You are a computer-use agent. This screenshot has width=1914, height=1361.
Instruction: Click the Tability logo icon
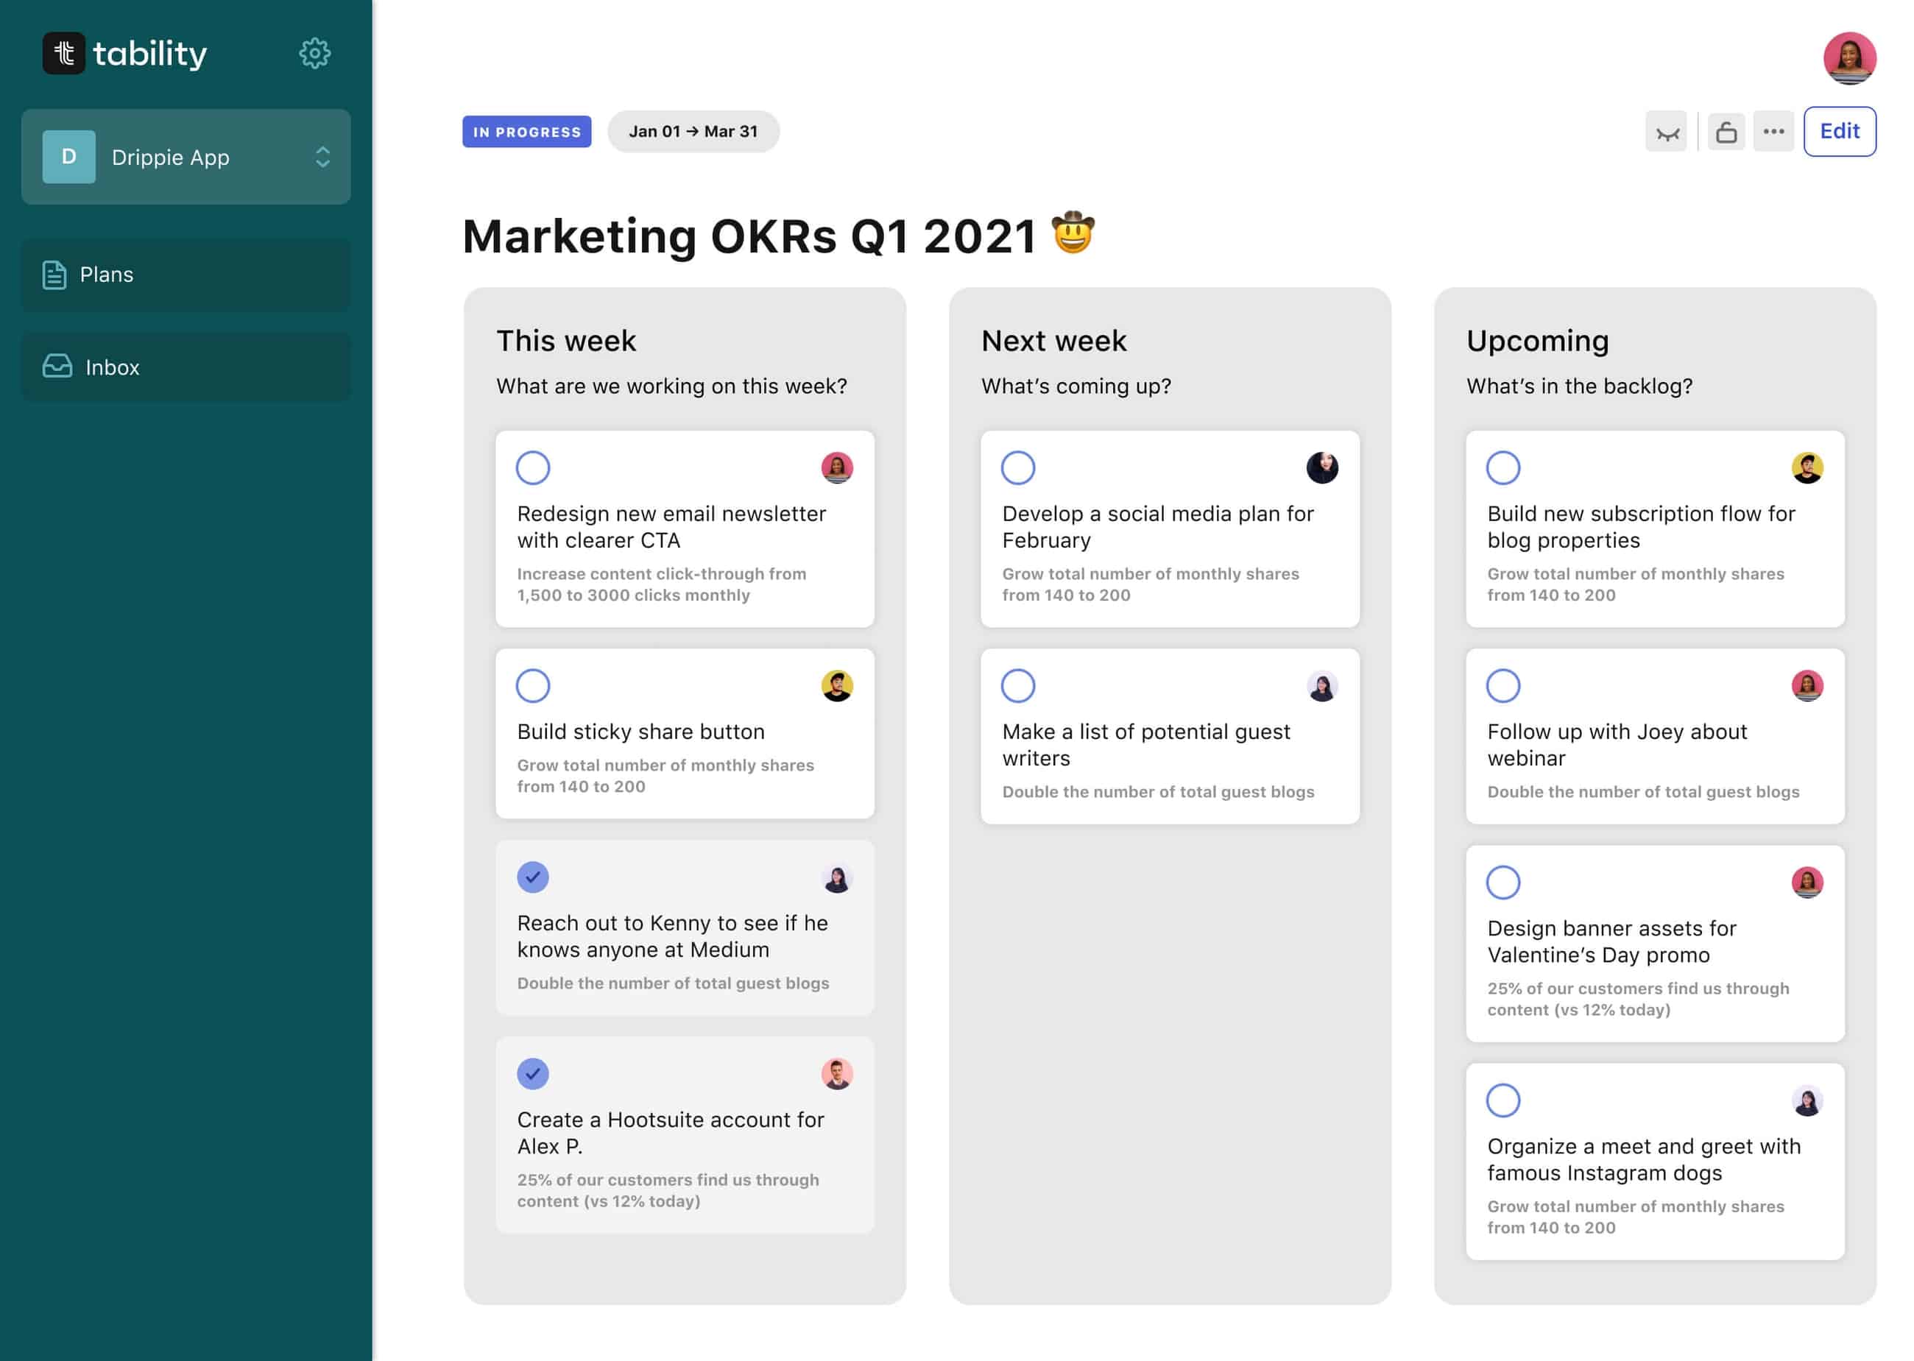(x=64, y=54)
